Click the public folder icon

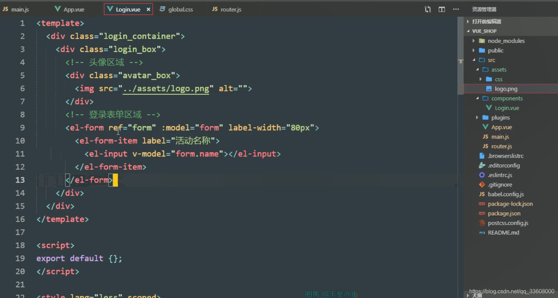click(x=482, y=51)
